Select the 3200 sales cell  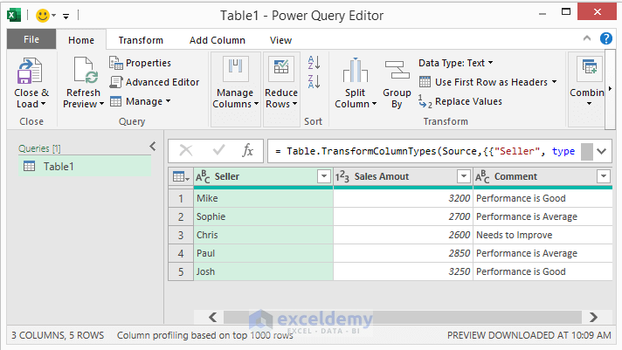(x=403, y=198)
